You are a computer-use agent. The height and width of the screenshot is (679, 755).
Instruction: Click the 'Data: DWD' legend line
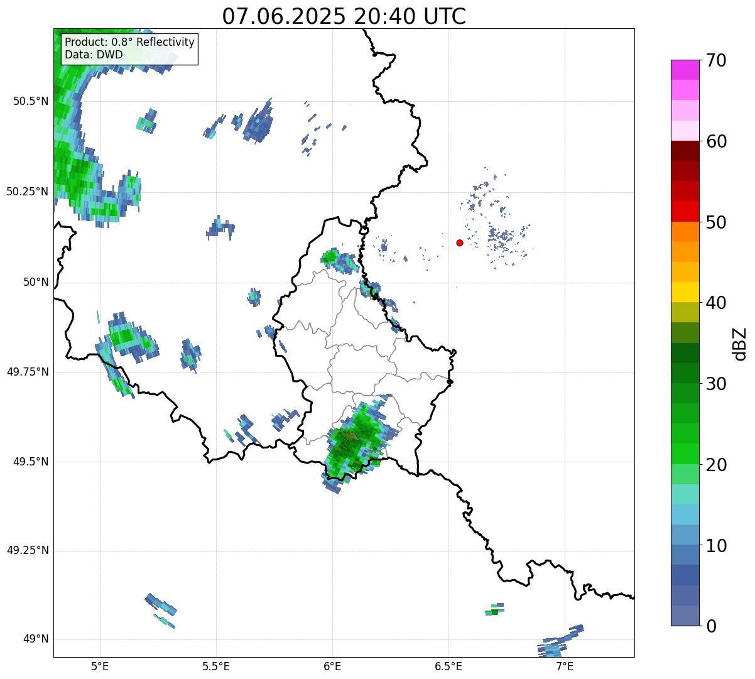tap(94, 55)
